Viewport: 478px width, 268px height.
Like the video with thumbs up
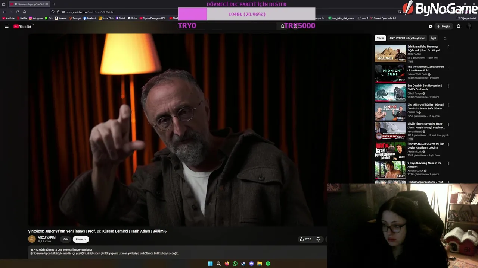(x=305, y=239)
